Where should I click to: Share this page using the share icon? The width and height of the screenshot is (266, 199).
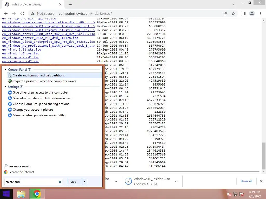tap(225, 13)
